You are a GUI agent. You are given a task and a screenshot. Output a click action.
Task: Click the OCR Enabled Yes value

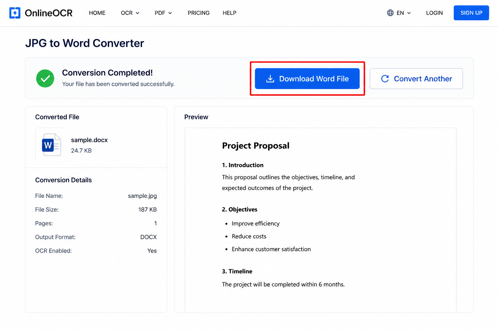click(152, 251)
